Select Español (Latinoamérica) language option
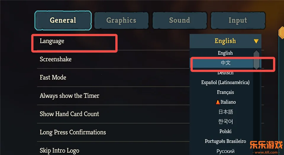This screenshot has width=284, height=155. 225,82
